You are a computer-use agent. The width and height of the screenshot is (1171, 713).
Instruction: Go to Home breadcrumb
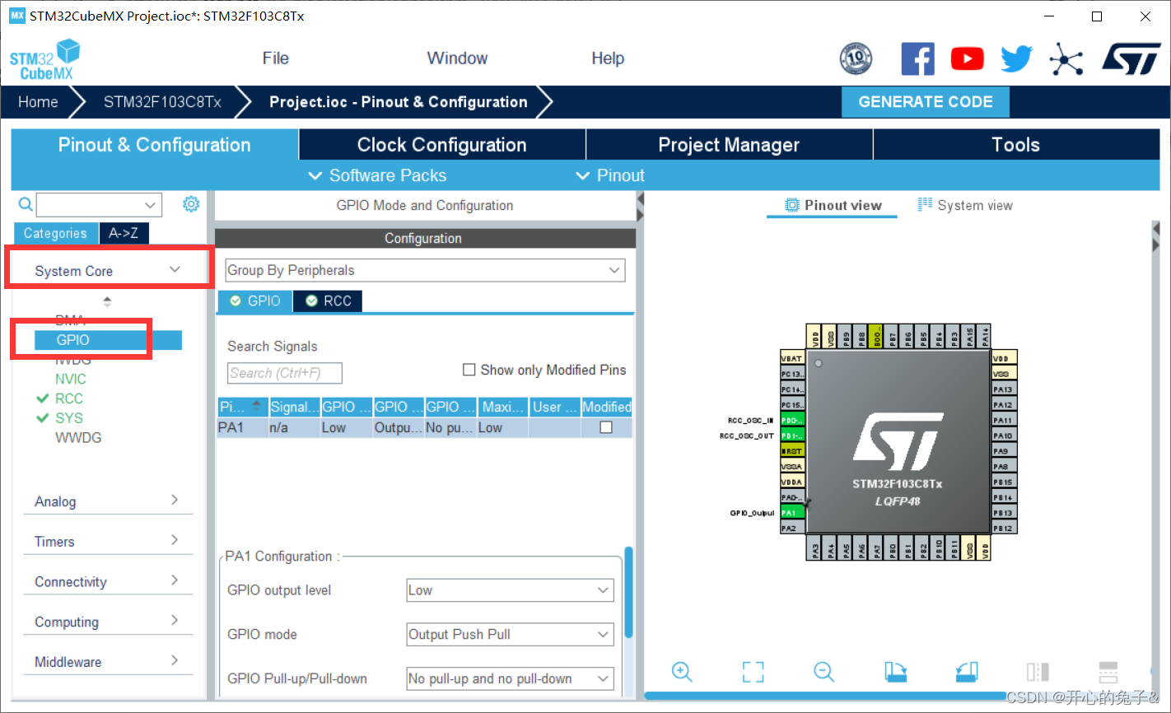click(x=38, y=102)
